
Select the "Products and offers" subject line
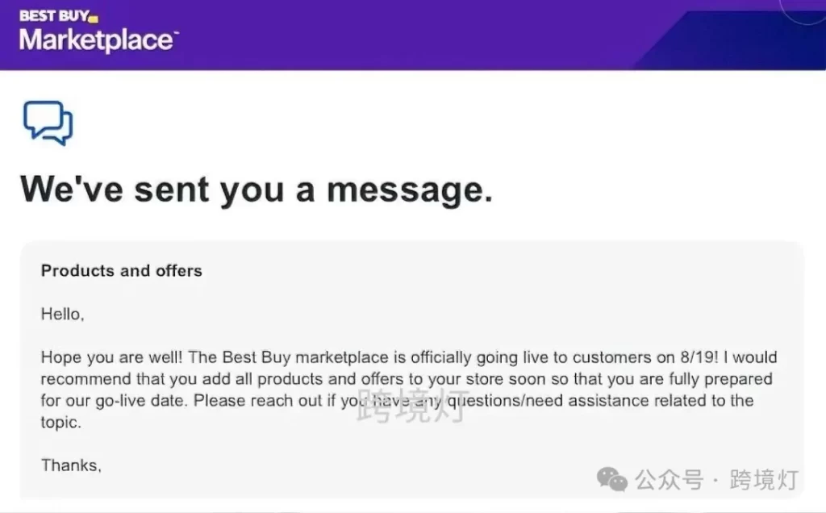tap(122, 271)
